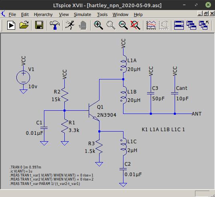Screen dimensions: 215x197
Task: Zoom out with the minus magnifier icon
Action: (x=123, y=25)
